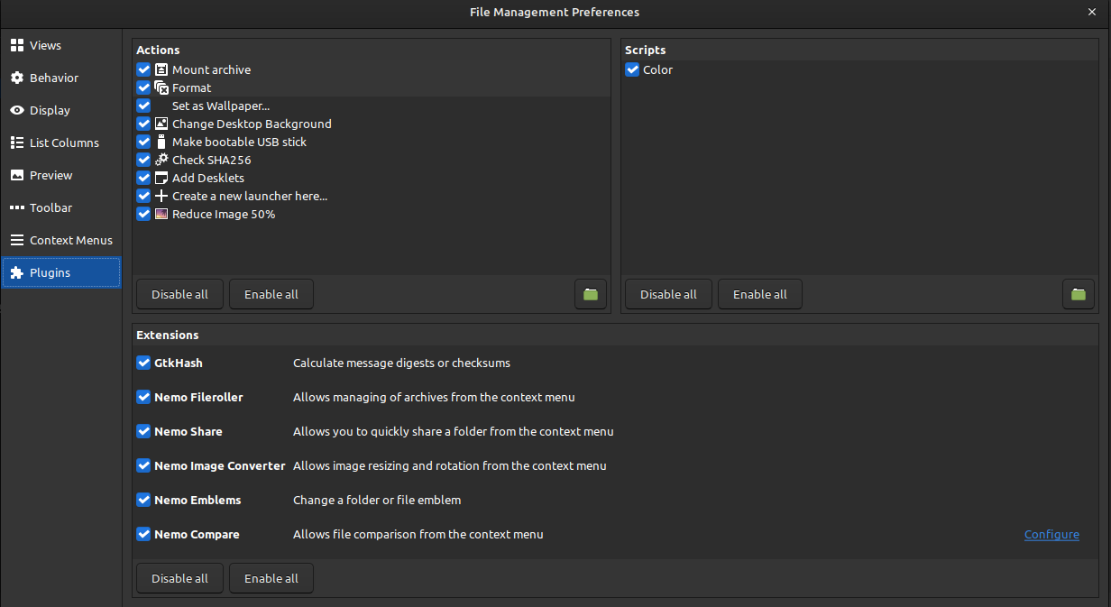Click the Make bootable USB stick icon
1111x607 pixels.
click(161, 142)
